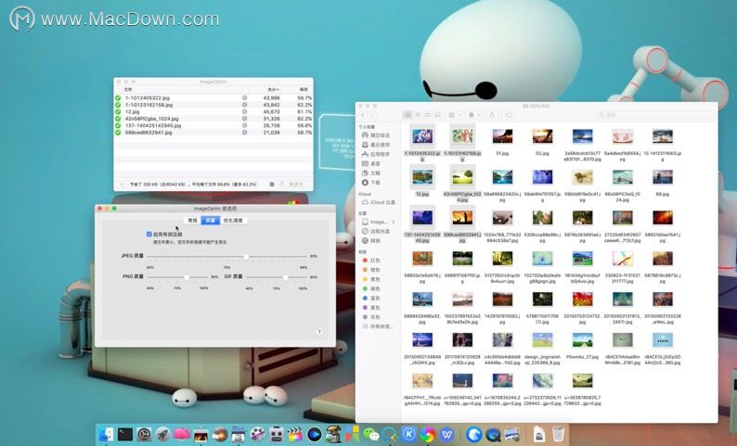This screenshot has height=446, width=737.
Task: Select the 1-1G123162158.jpg row in ImageOptim
Action: (x=213, y=105)
